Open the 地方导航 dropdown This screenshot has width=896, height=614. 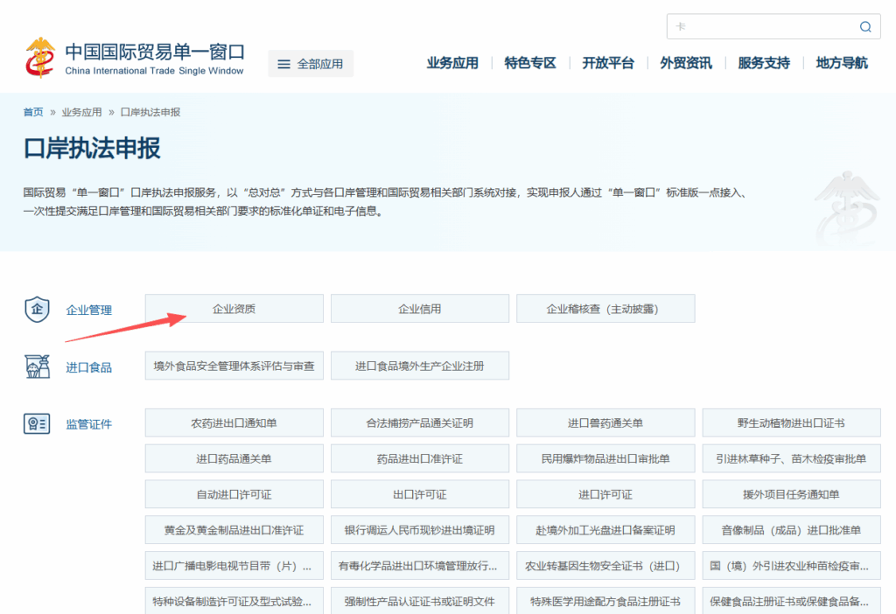(x=841, y=62)
